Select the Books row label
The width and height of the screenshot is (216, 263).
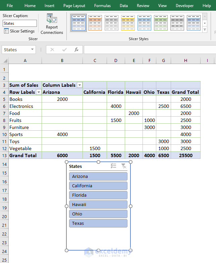coord(25,99)
